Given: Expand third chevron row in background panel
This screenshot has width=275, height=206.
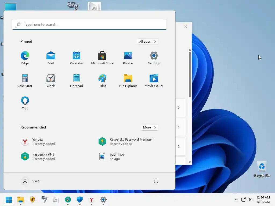Looking at the screenshot, I should (x=179, y=146).
